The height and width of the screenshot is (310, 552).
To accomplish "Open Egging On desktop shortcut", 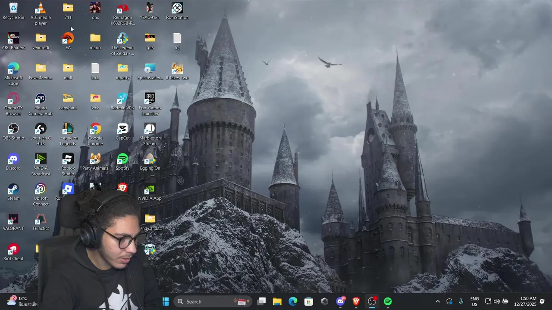I will point(150,162).
